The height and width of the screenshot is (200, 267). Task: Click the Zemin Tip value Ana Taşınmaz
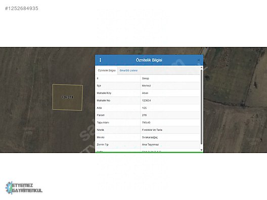[150, 144]
